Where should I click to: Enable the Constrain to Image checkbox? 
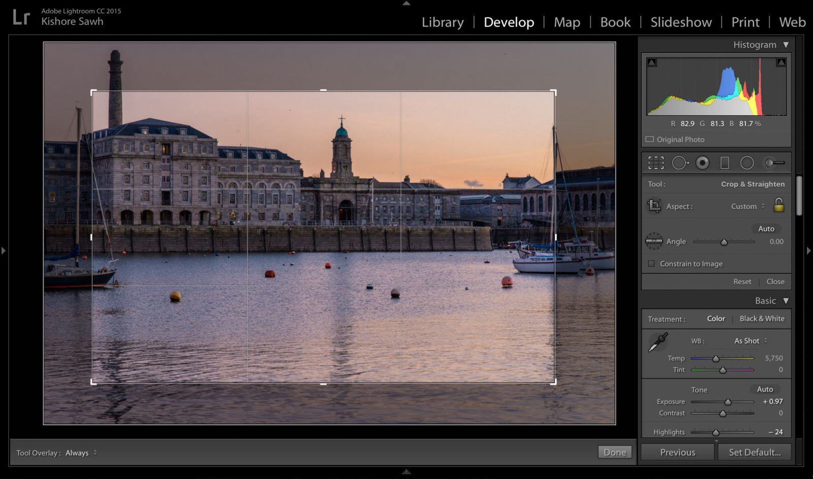click(x=651, y=264)
